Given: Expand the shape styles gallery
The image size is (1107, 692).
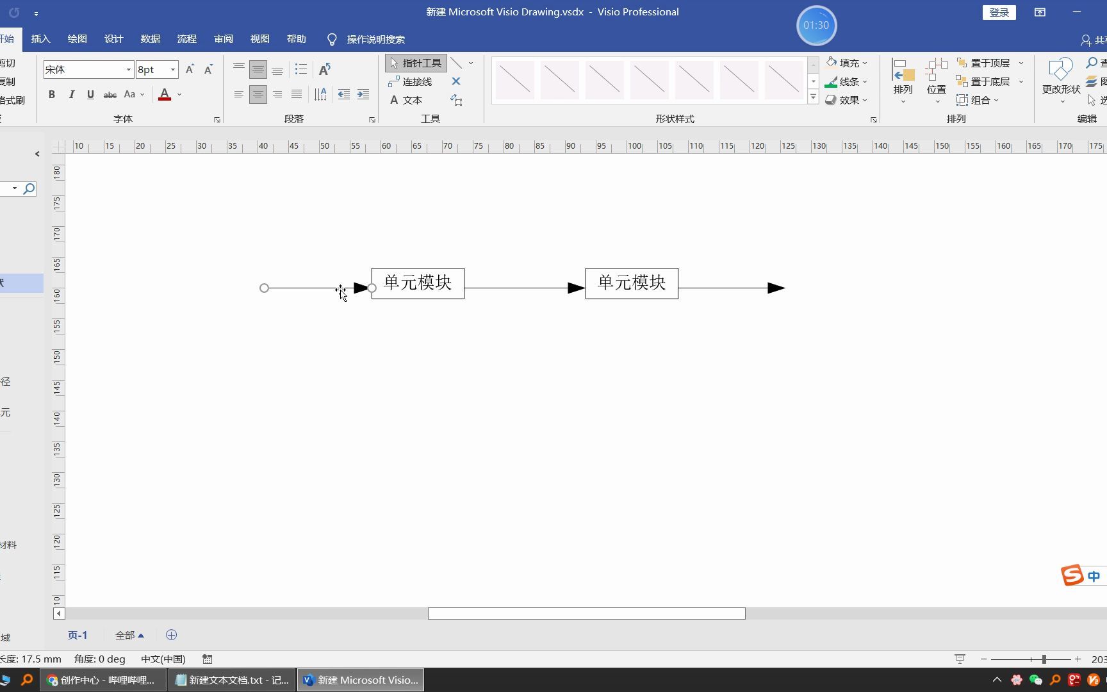Looking at the screenshot, I should [x=813, y=97].
